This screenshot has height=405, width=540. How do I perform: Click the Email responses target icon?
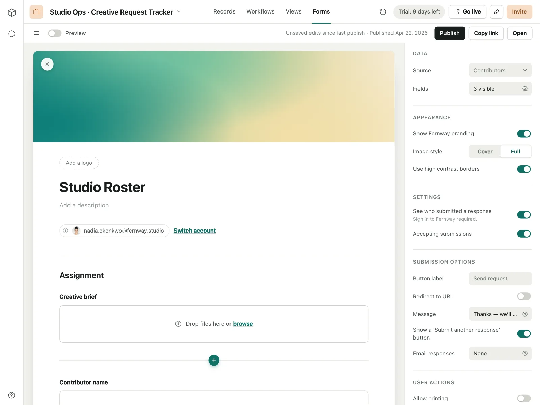pos(525,354)
